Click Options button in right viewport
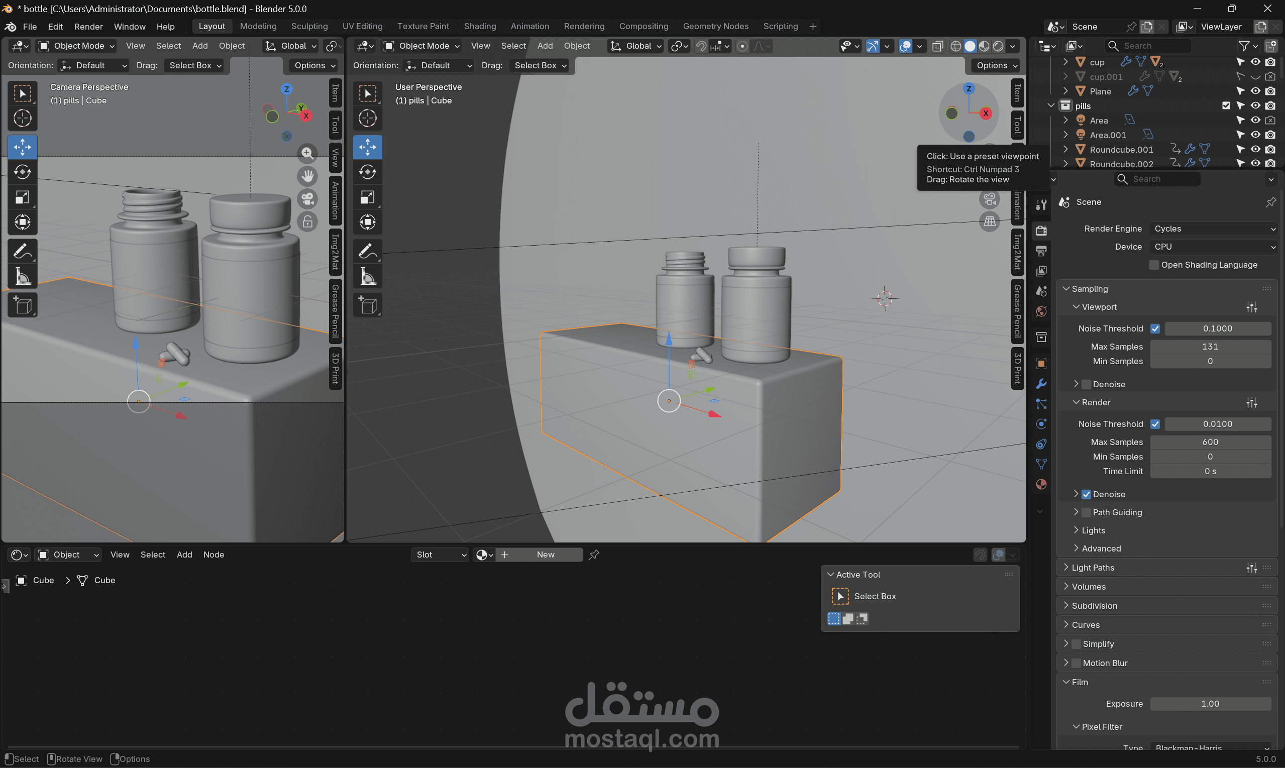This screenshot has height=768, width=1285. coord(996,65)
